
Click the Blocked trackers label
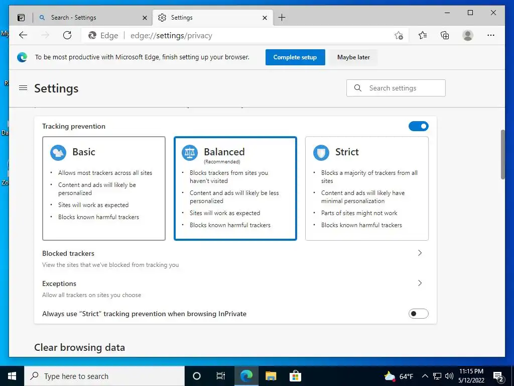pyautogui.click(x=68, y=253)
